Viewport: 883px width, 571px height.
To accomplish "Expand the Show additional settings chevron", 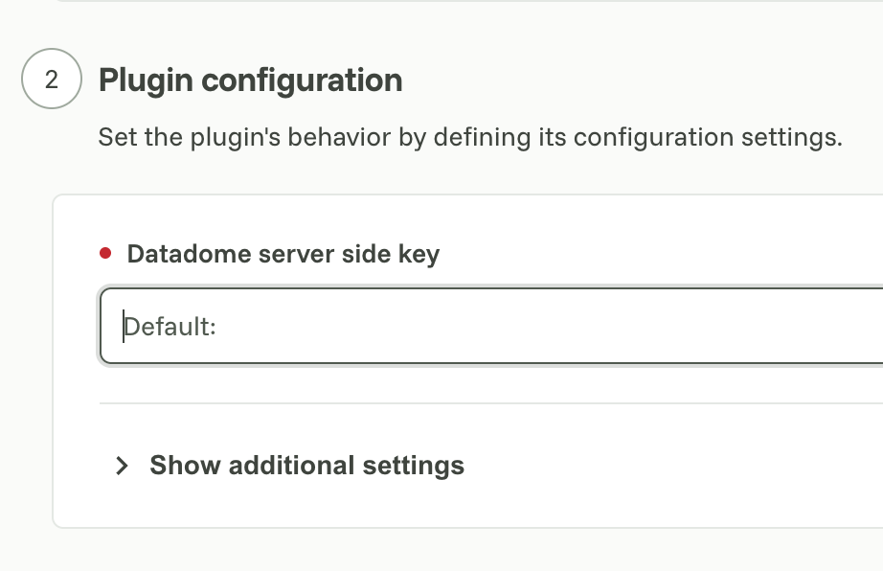I will pos(122,466).
